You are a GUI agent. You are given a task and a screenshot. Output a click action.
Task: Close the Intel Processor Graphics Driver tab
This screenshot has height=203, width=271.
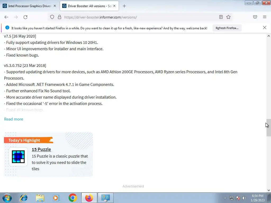click(55, 6)
